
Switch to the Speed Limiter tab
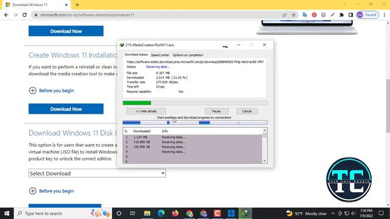[160, 55]
